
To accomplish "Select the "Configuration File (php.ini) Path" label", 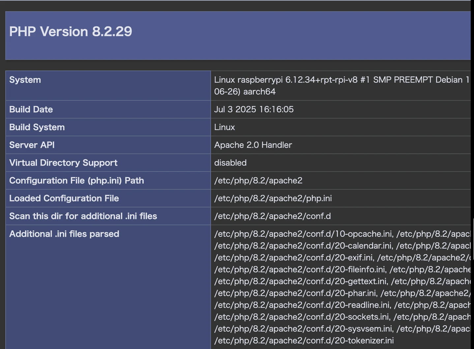I will [x=76, y=180].
